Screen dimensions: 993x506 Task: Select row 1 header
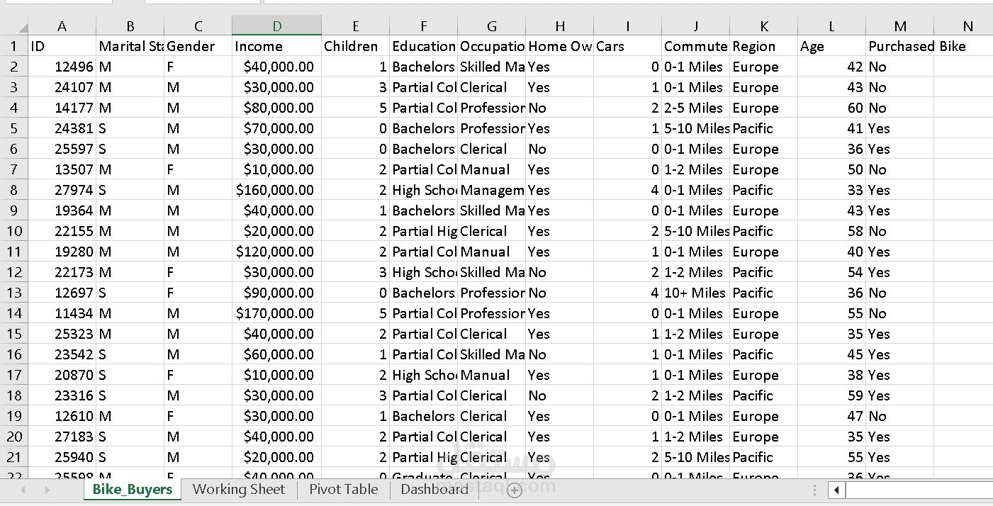[14, 46]
